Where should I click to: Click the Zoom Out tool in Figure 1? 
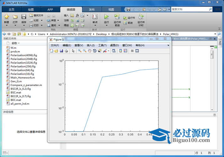85,51
